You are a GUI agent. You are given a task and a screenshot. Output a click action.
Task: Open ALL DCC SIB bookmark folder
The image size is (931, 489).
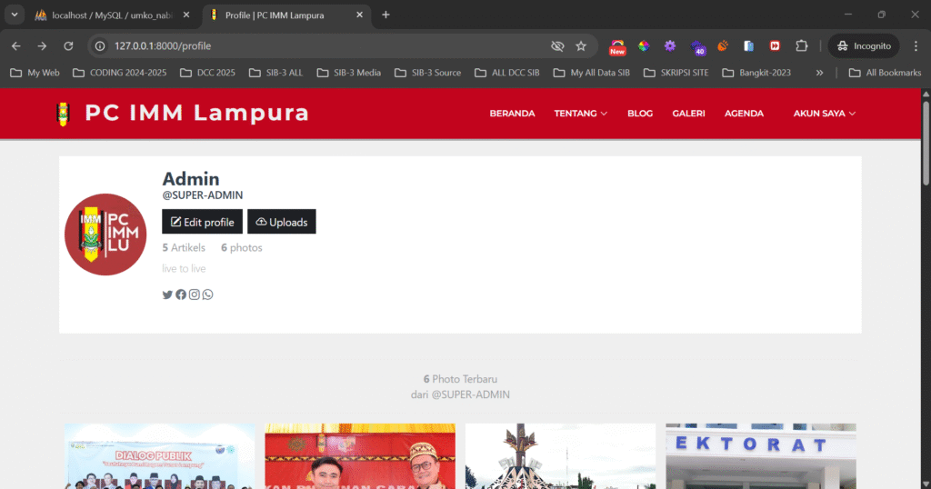[507, 73]
